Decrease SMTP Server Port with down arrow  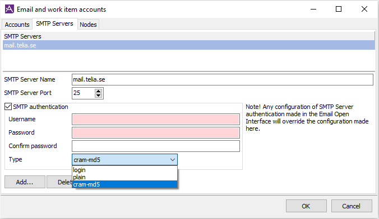click(x=98, y=96)
